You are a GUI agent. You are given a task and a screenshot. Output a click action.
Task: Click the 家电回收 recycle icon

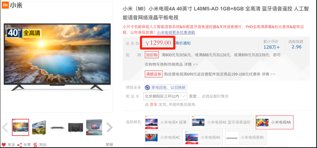(148, 88)
